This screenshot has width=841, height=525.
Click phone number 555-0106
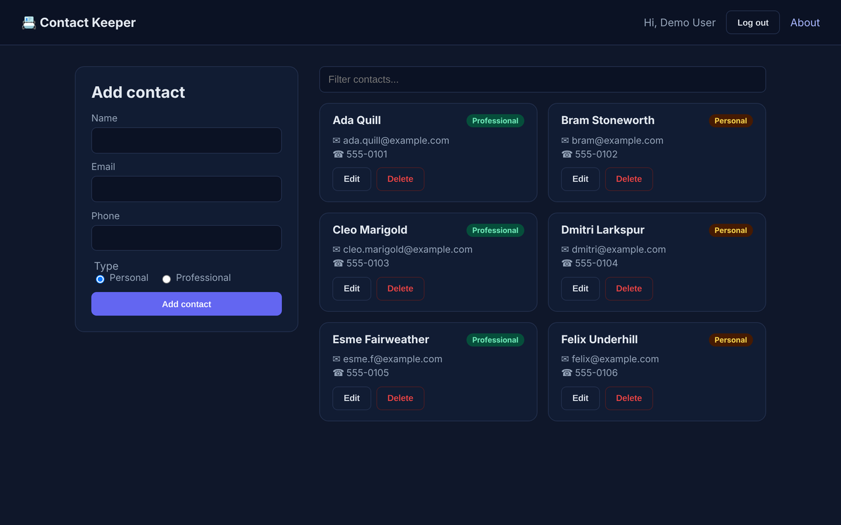pos(597,373)
